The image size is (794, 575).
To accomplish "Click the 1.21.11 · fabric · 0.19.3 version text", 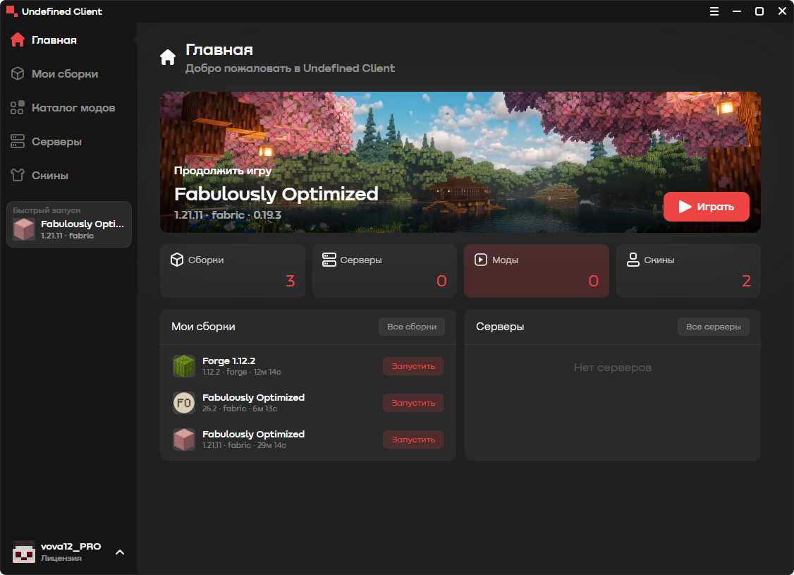I will pyautogui.click(x=227, y=214).
